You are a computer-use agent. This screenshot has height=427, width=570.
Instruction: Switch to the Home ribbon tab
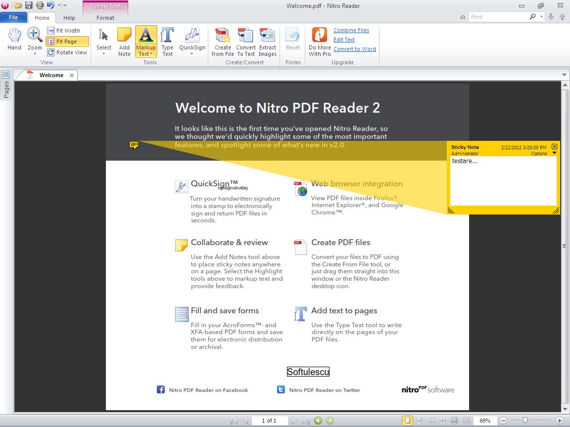click(x=42, y=18)
